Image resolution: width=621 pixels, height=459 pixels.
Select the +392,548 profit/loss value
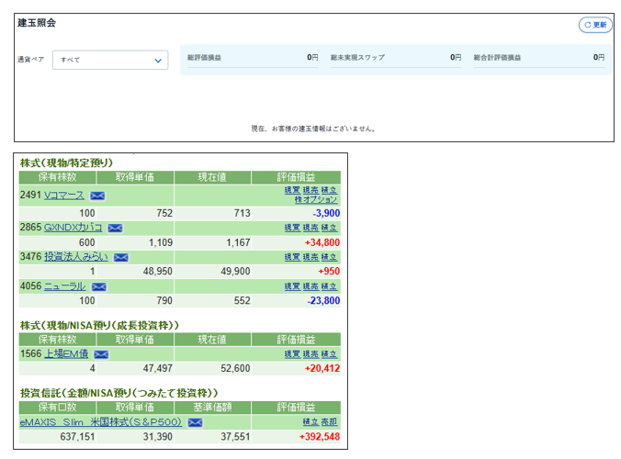(x=320, y=437)
